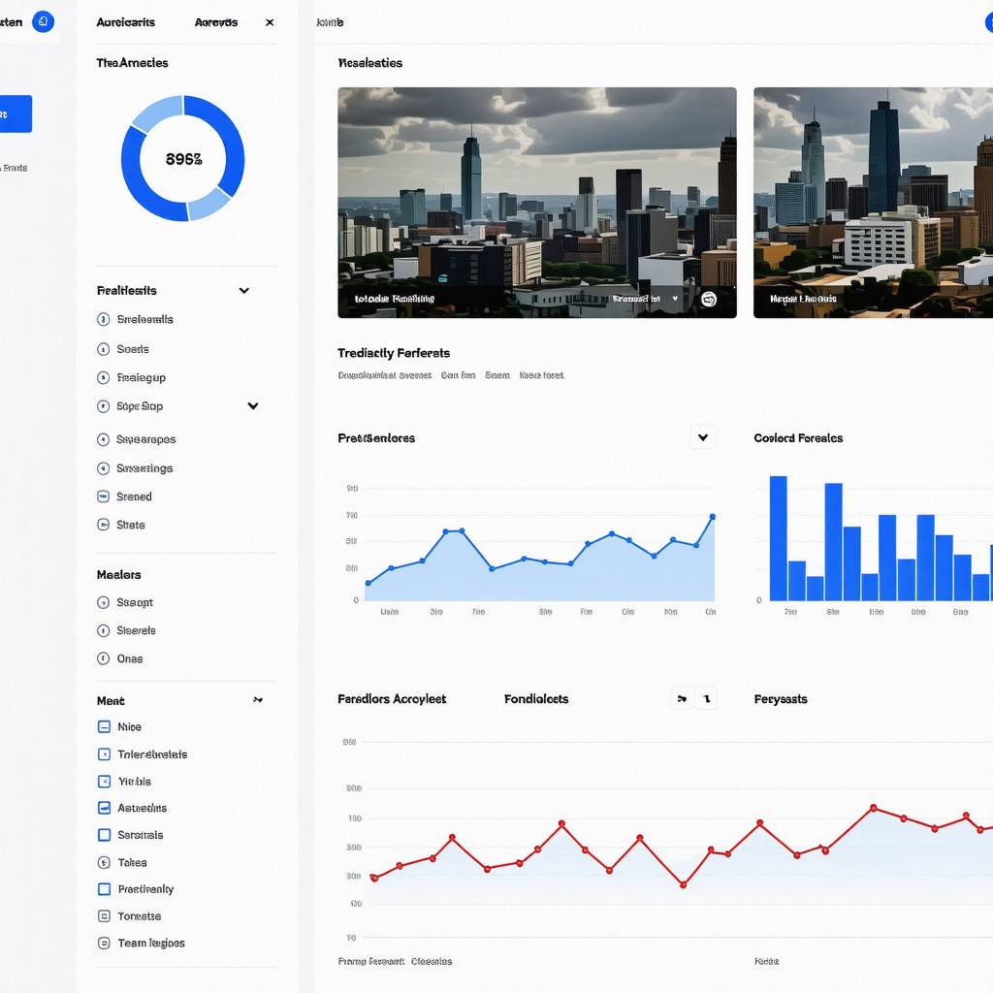
Task: Open the Sleerels item icon
Action: [103, 630]
